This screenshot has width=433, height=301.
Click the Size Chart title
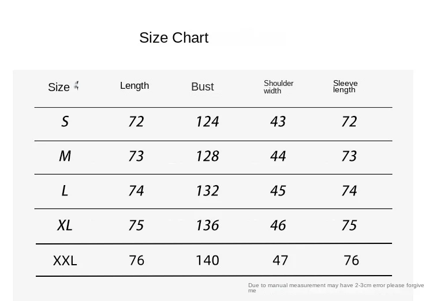[x=174, y=37]
